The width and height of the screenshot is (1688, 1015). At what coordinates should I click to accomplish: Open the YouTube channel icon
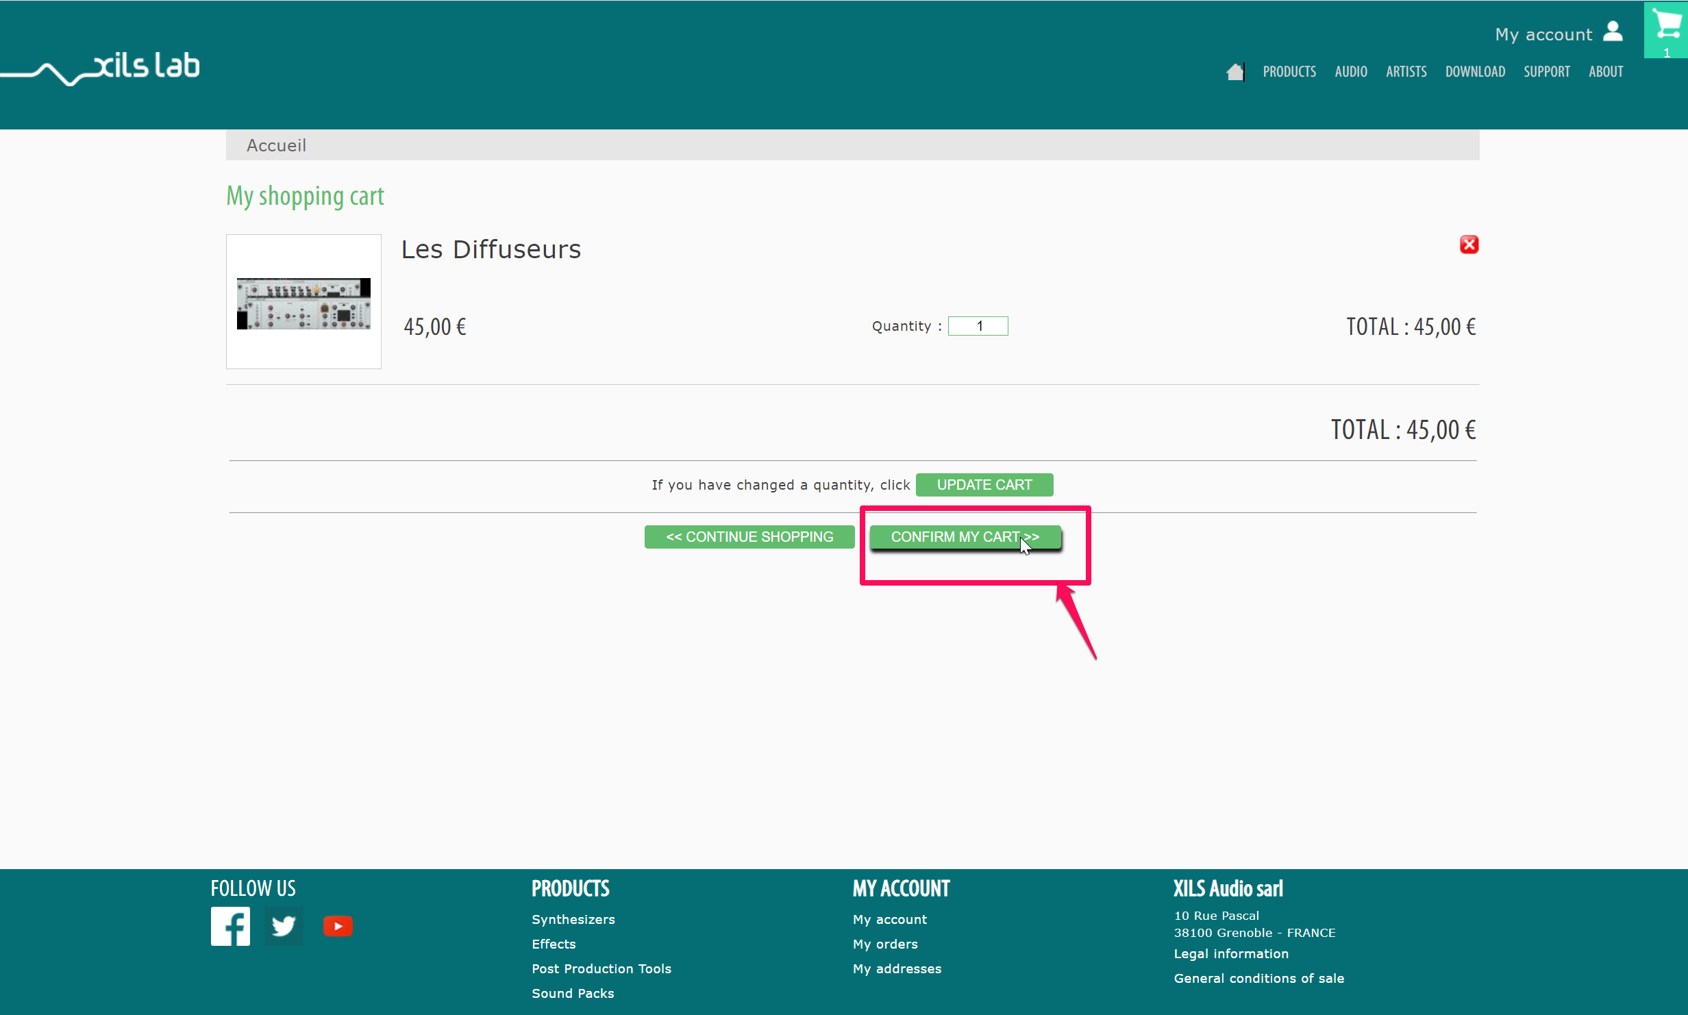click(x=338, y=926)
